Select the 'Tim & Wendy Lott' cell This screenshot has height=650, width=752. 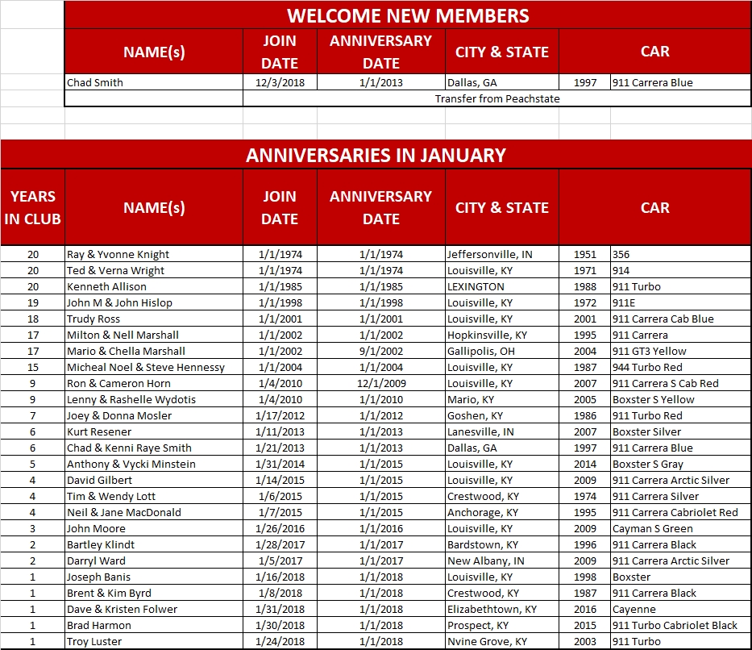154,496
